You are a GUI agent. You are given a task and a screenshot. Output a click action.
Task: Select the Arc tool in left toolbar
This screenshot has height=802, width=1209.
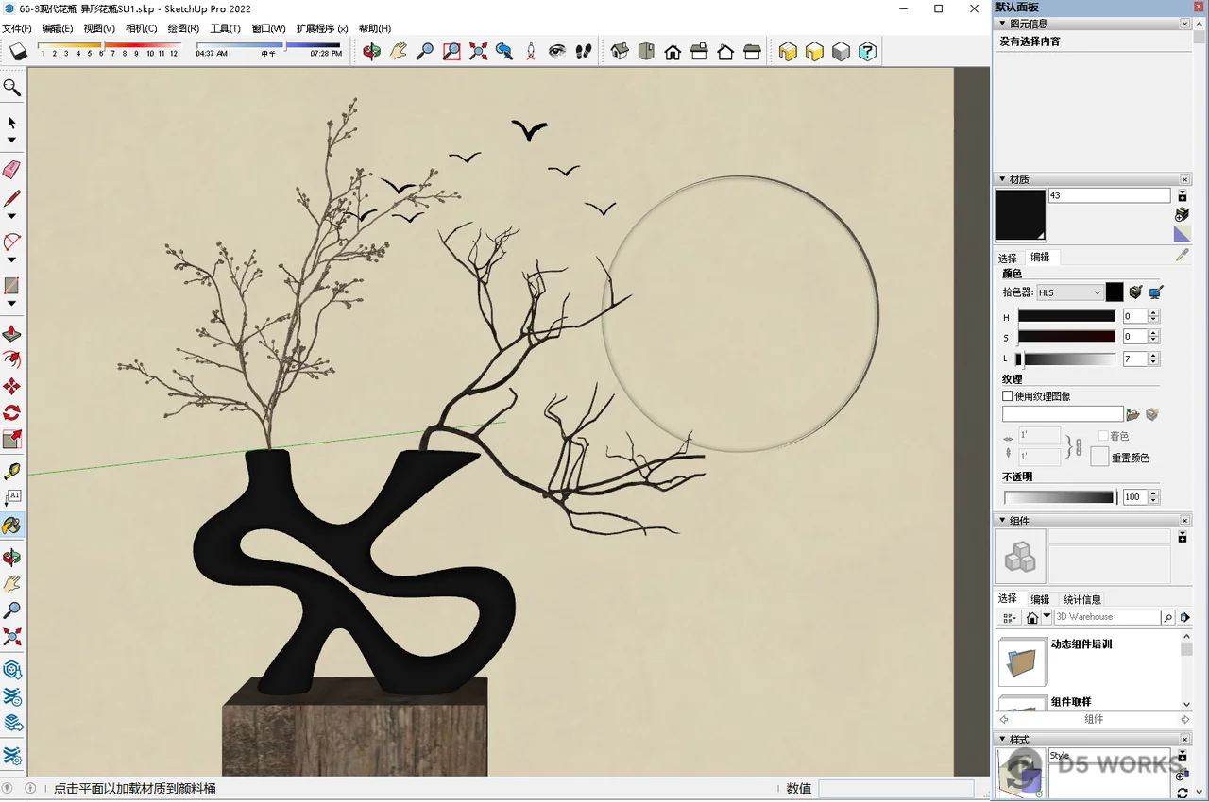pyautogui.click(x=12, y=242)
